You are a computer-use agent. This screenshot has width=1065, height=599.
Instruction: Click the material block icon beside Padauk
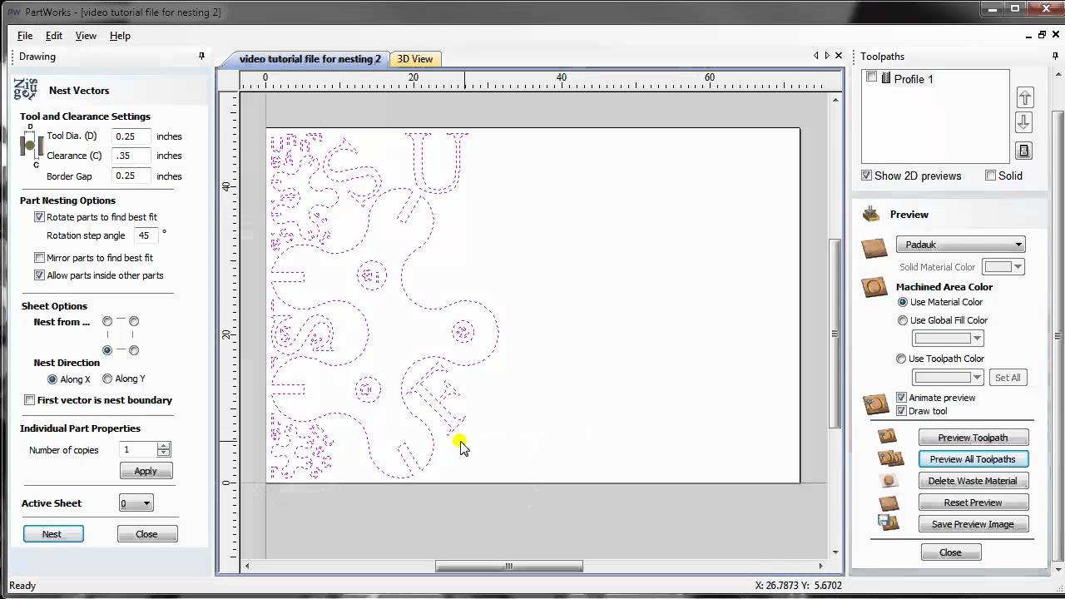pos(874,248)
